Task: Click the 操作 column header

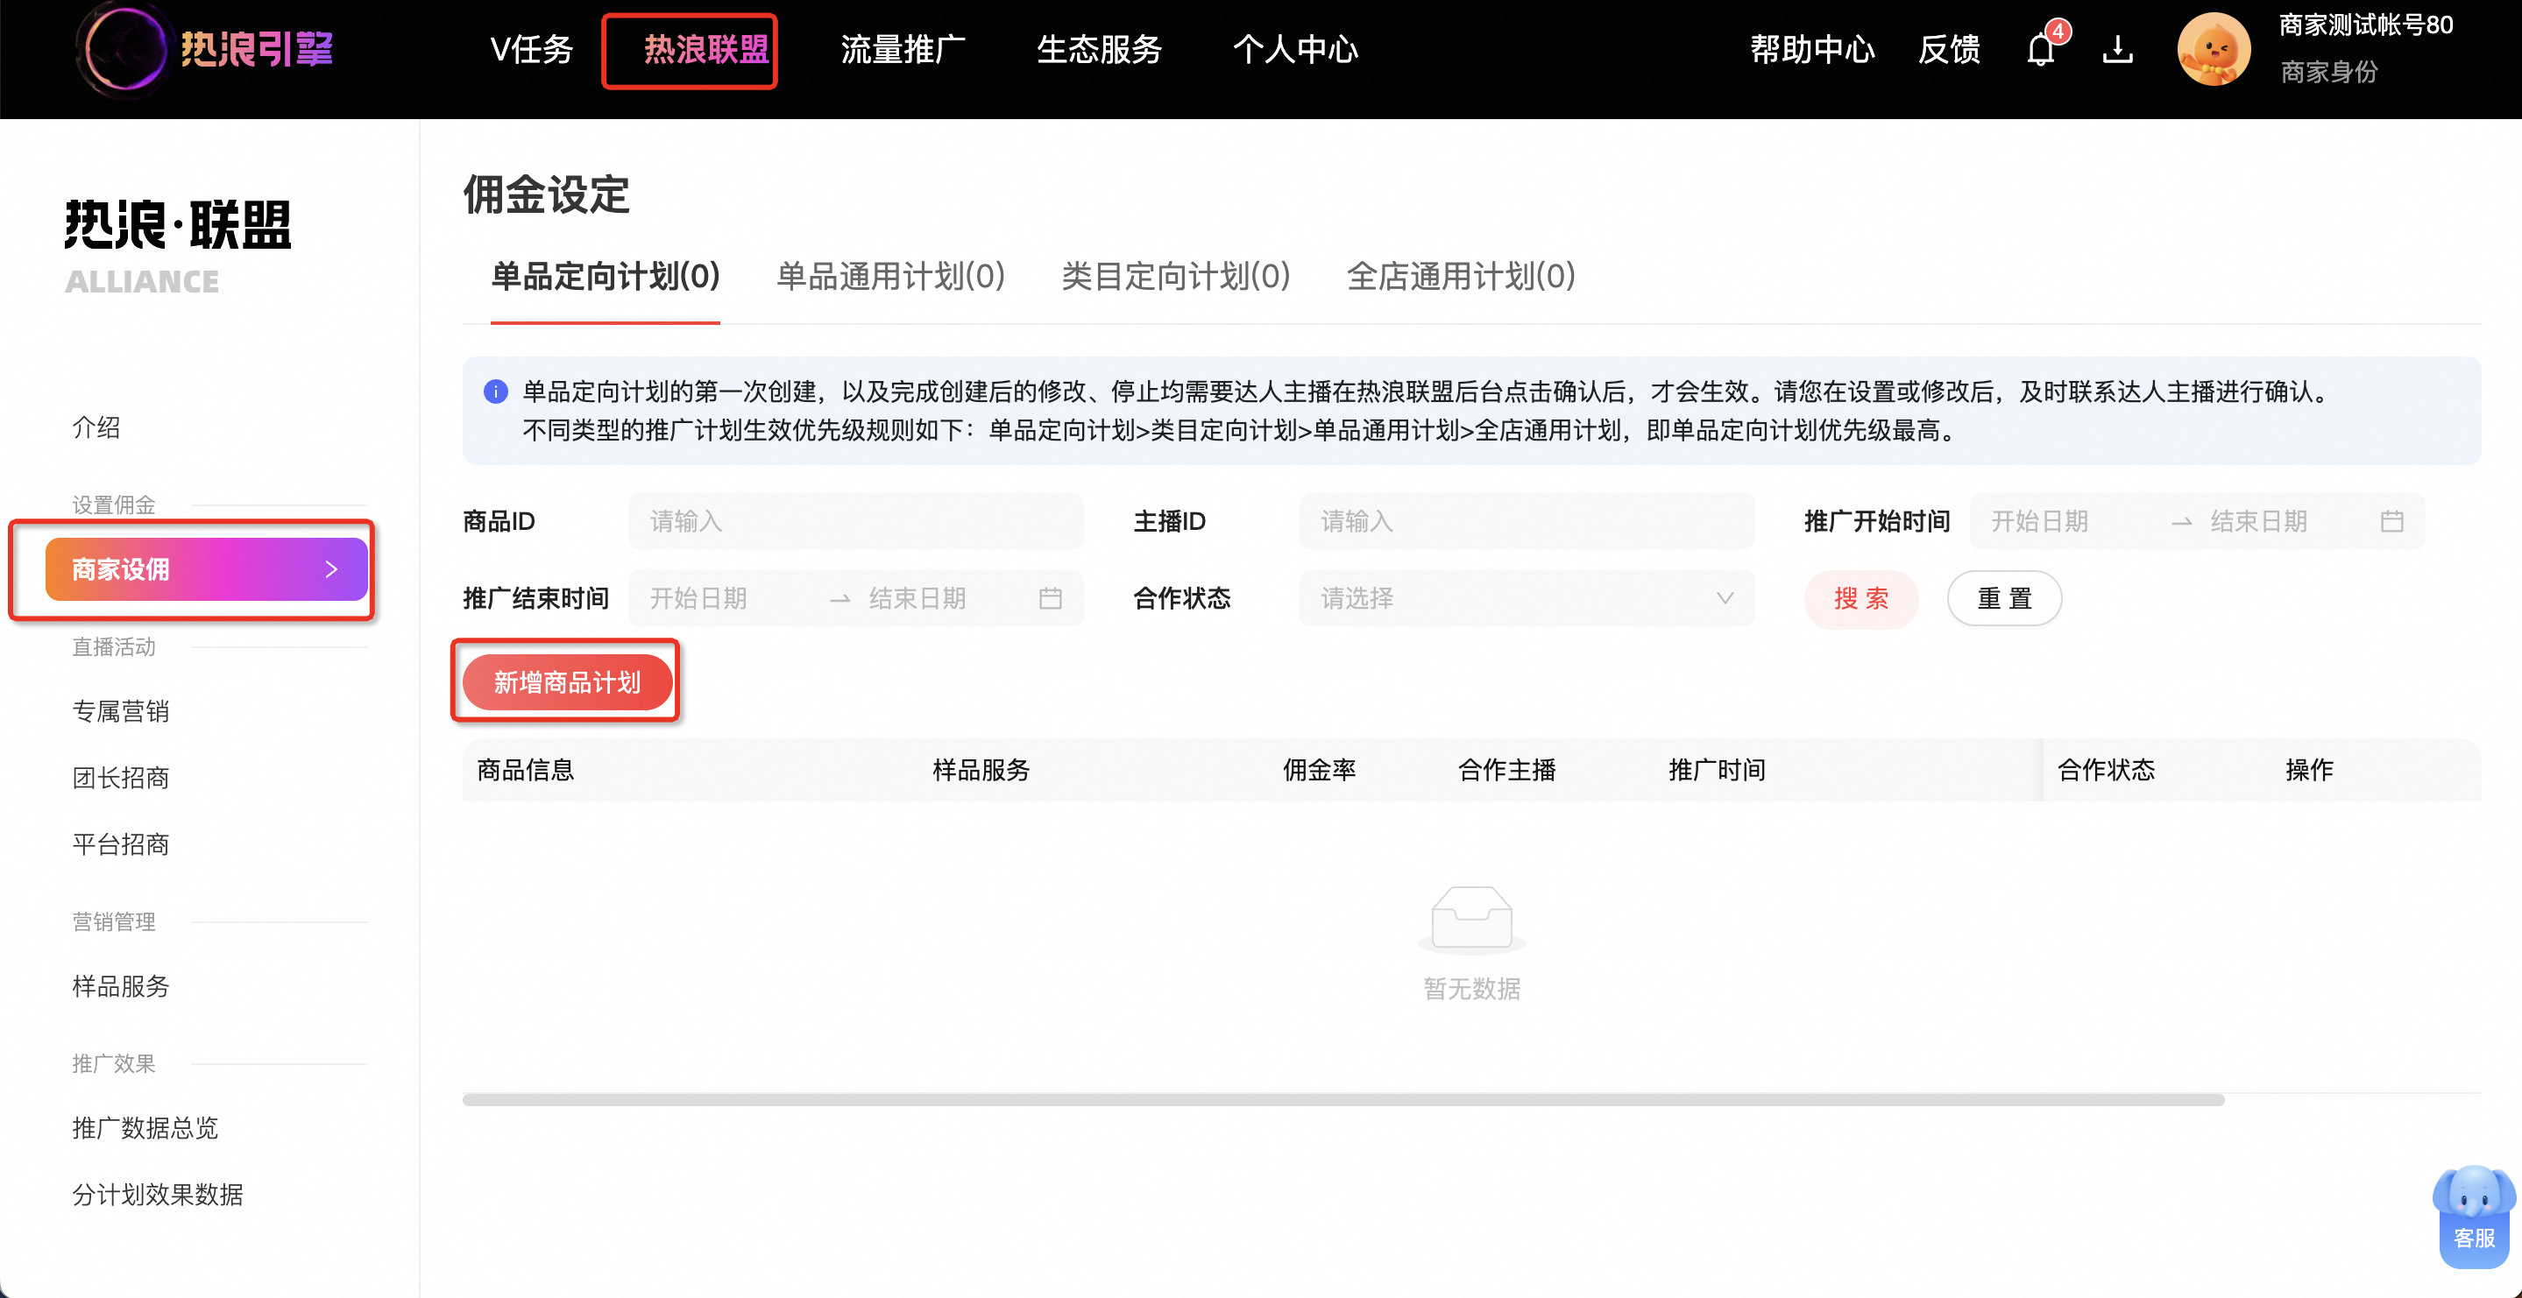Action: [2310, 771]
